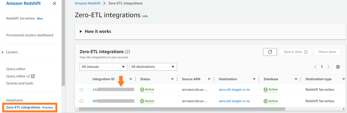Select radio button for integration 24a
347x113 pixels.
point(81,90)
